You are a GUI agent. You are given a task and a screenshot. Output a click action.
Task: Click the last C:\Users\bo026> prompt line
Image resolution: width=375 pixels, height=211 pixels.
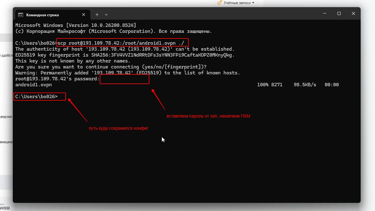pyautogui.click(x=37, y=97)
